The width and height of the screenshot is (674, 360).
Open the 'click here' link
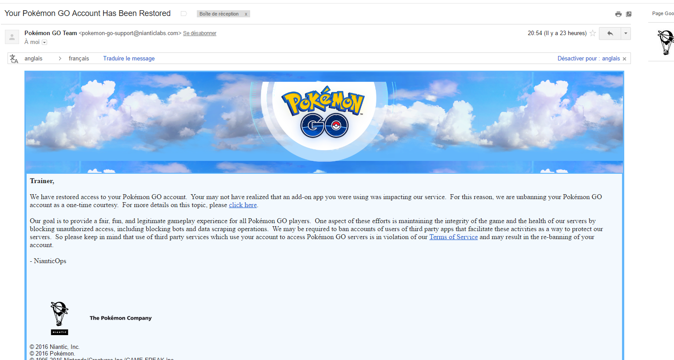pyautogui.click(x=243, y=205)
